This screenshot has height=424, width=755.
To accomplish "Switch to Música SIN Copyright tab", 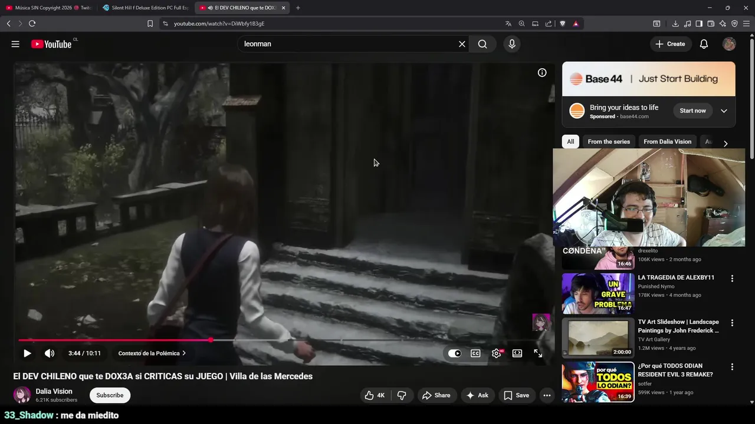I will coord(48,8).
